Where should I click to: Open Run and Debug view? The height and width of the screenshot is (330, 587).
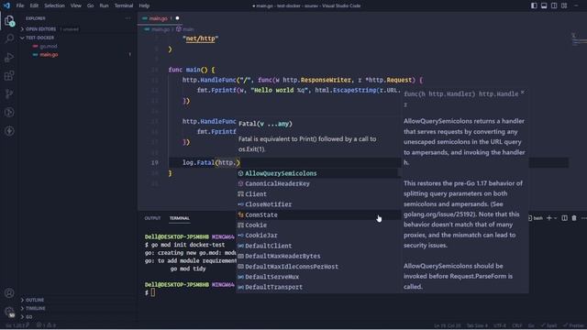click(9, 57)
